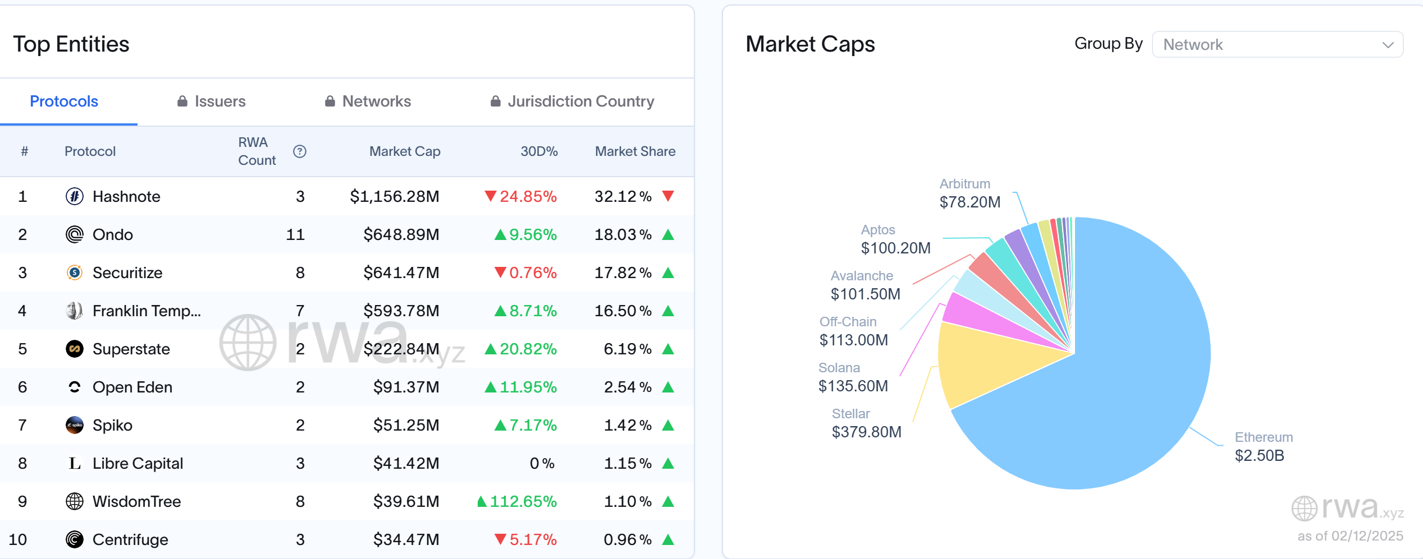This screenshot has width=1423, height=559.
Task: Click the Centrifuge protocol logo icon
Action: click(x=75, y=539)
